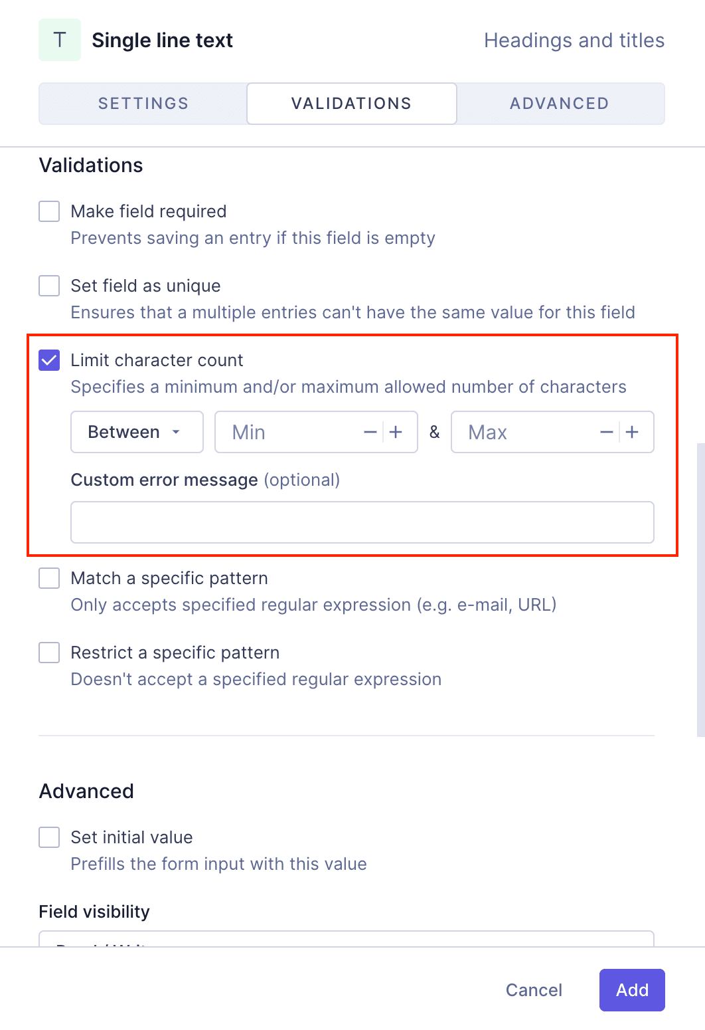705x1030 pixels.
Task: Click the Min input field
Action: point(285,432)
